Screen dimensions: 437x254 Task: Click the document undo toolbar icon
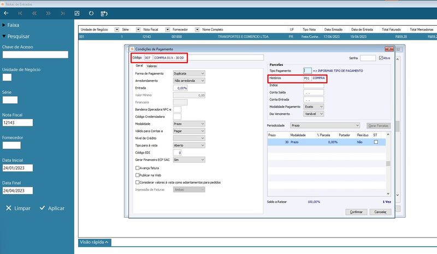tap(104, 13)
